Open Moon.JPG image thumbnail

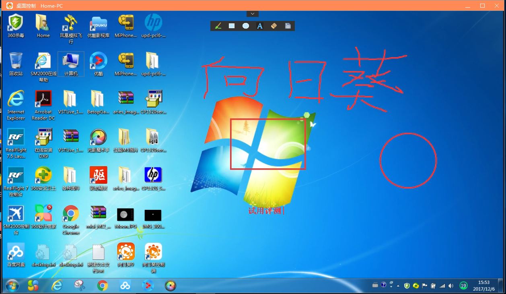coord(125,217)
